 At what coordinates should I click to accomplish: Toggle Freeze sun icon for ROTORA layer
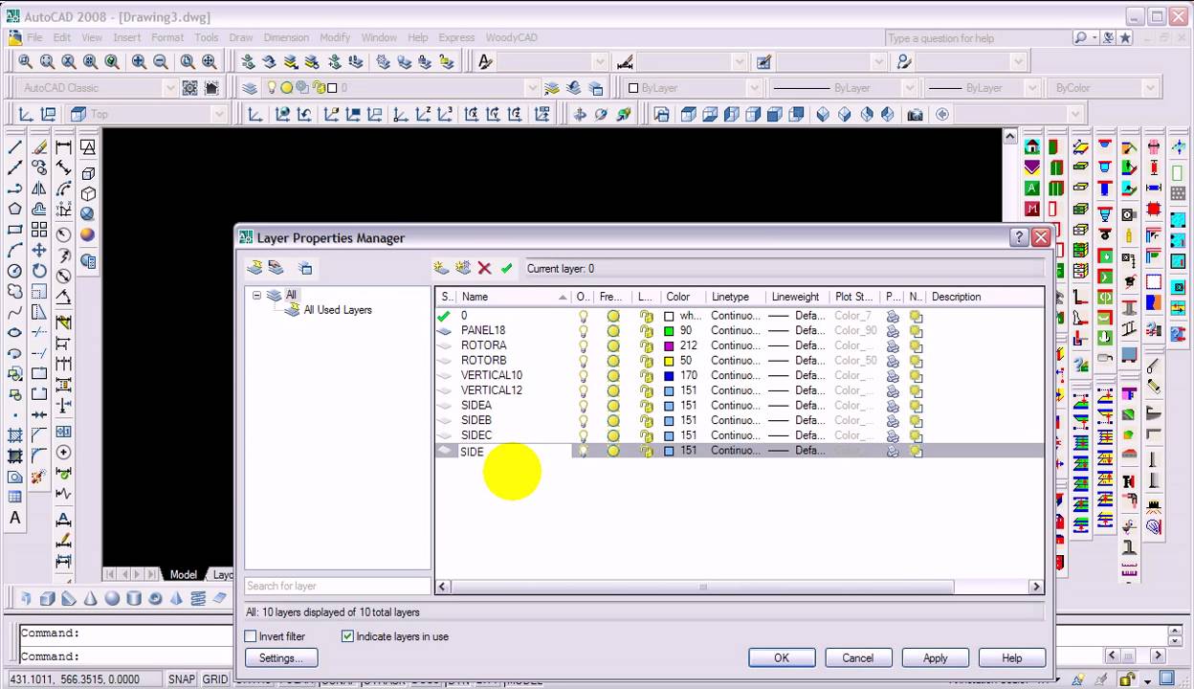[613, 345]
